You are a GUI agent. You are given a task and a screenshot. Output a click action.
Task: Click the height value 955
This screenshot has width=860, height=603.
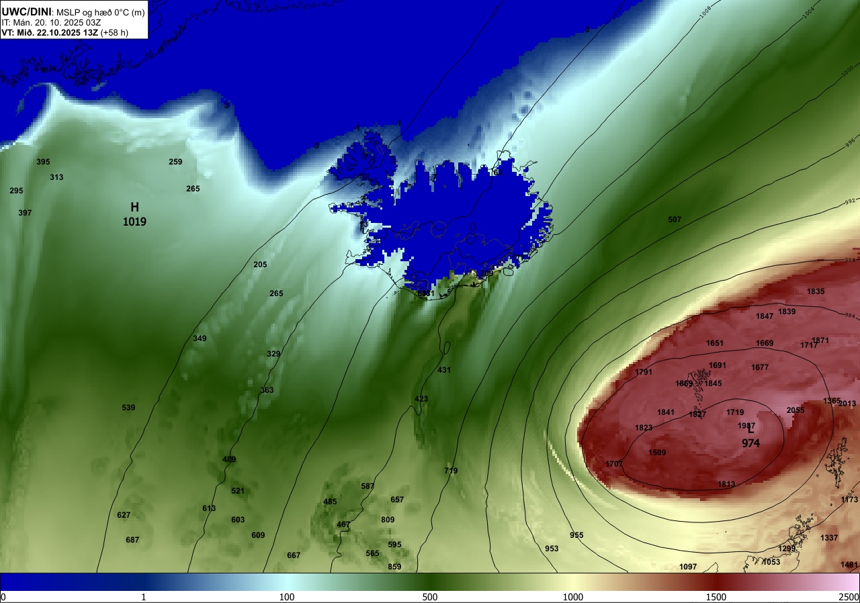576,535
